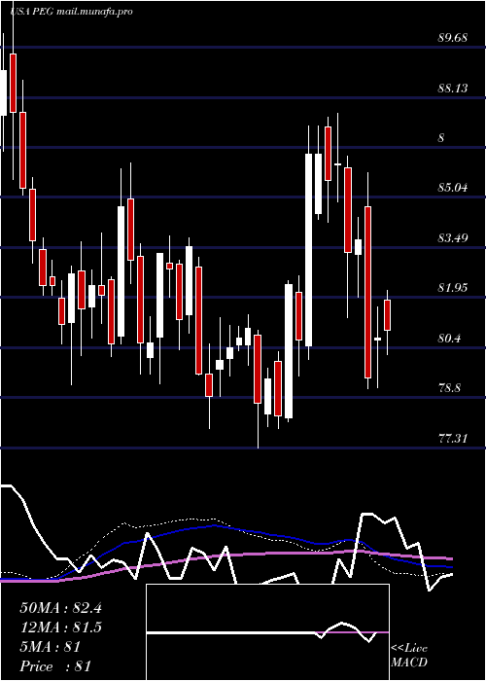Click the 50MA : 82.4 reading

coord(60,608)
